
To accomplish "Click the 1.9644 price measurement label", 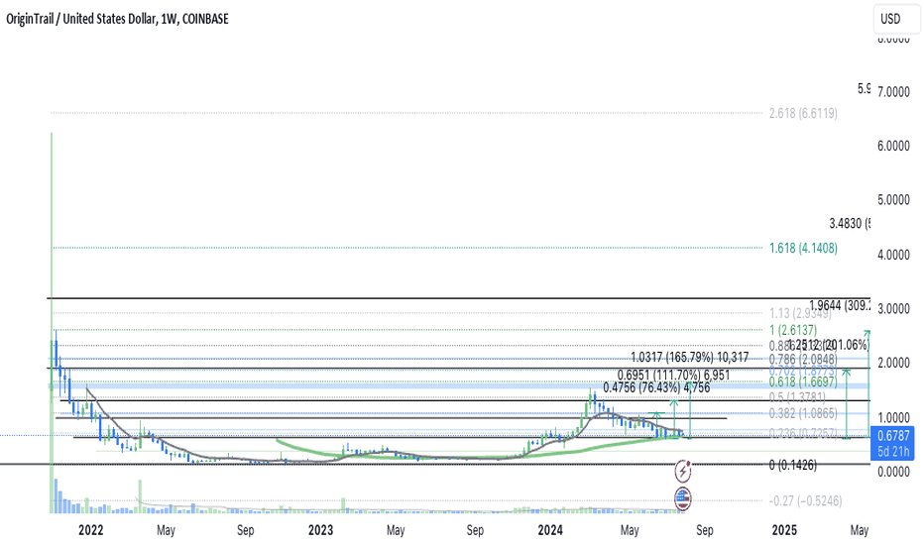I will 839,305.
